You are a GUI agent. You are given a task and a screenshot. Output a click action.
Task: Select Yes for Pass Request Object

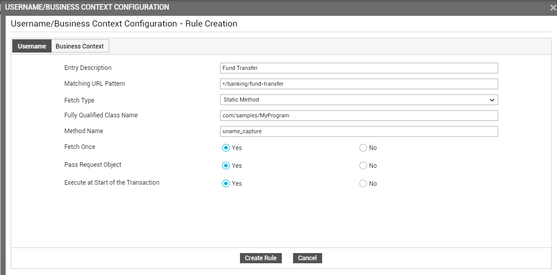pos(226,166)
